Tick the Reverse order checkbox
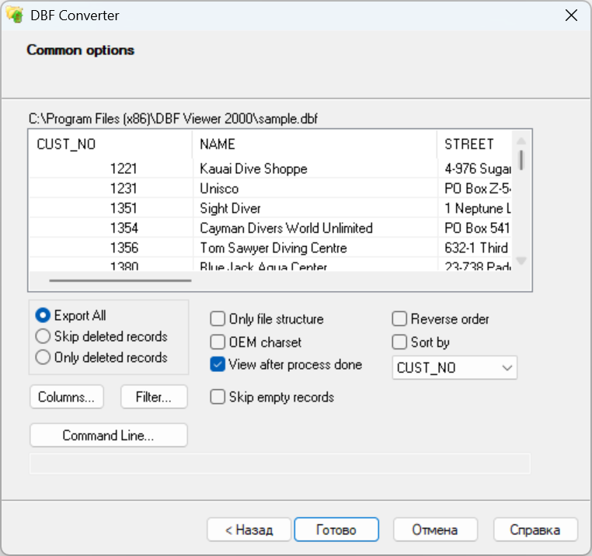 pyautogui.click(x=400, y=319)
